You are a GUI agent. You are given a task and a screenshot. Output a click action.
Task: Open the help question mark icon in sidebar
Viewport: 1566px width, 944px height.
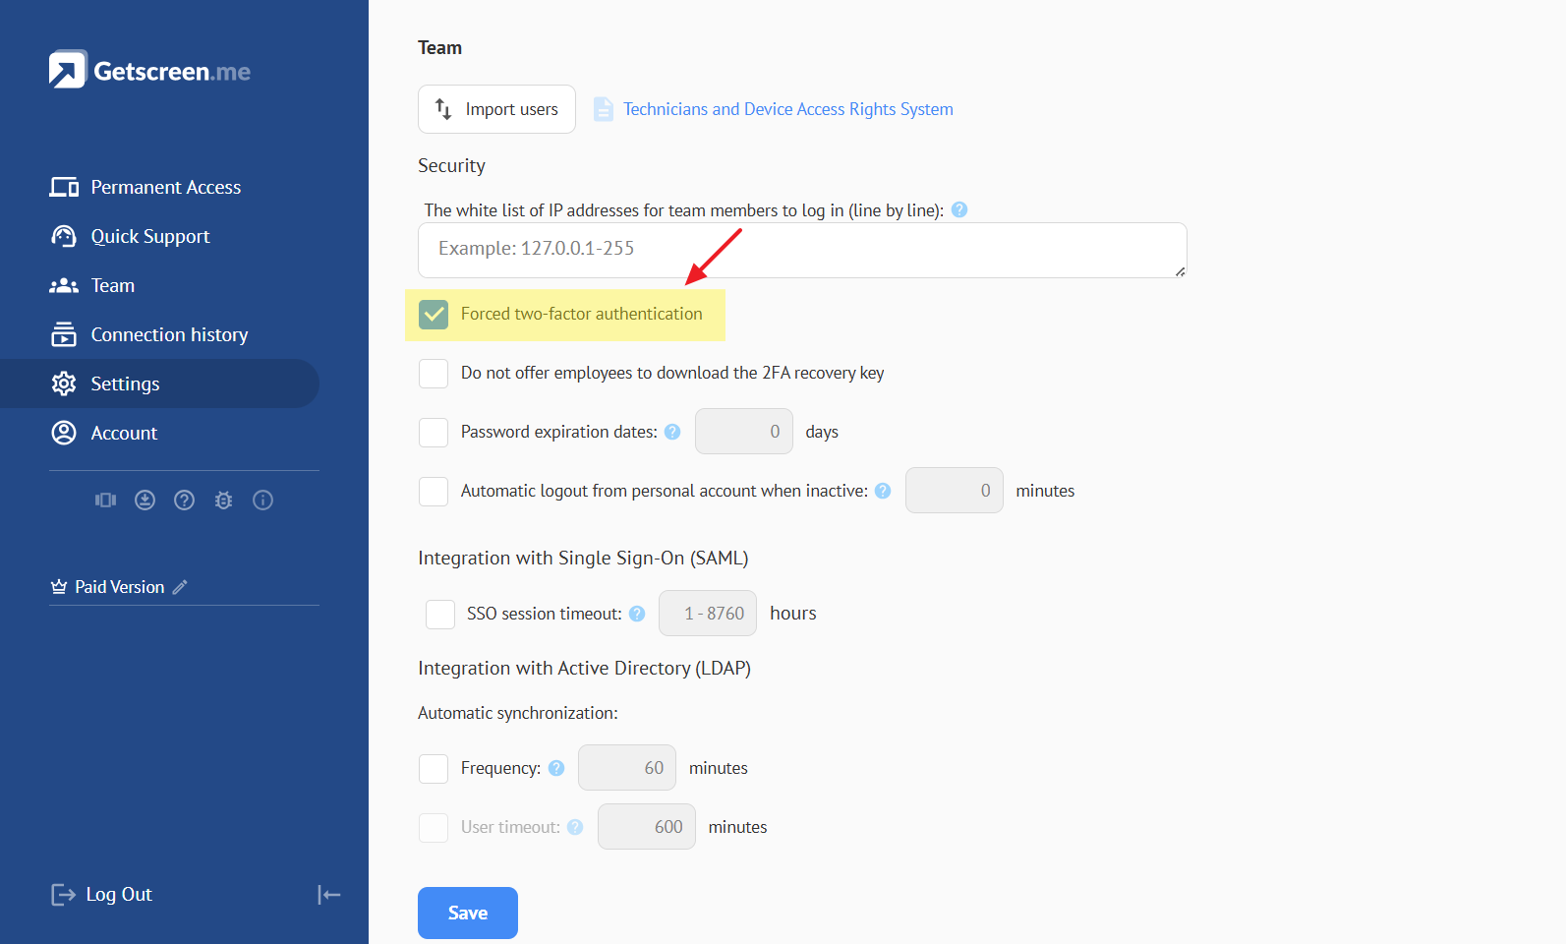click(x=184, y=501)
